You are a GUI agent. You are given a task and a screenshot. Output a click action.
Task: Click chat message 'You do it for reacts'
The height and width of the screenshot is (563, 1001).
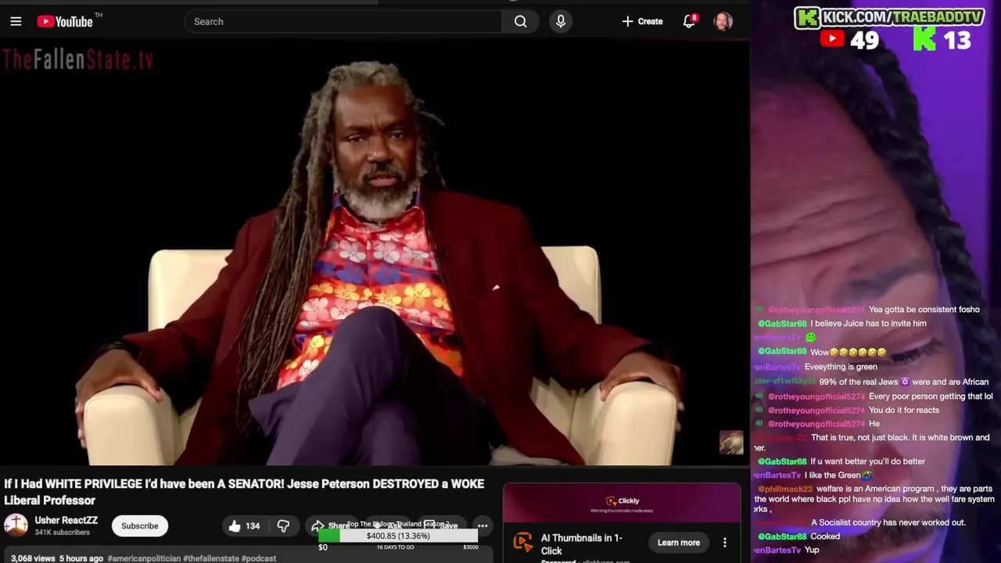click(904, 410)
